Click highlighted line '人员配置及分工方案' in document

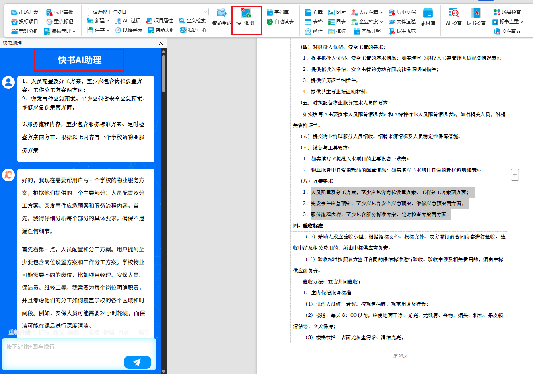point(390,192)
